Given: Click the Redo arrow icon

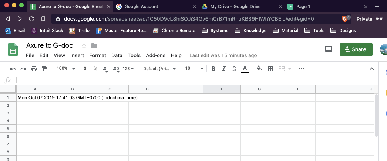Looking at the screenshot, I should [x=23, y=69].
